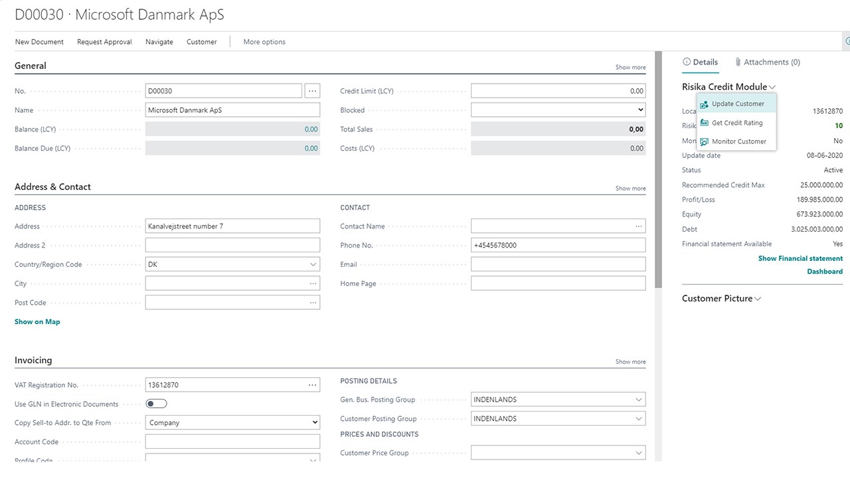850x478 pixels.
Task: Expand Country/Region Code dropdown
Action: pos(313,264)
